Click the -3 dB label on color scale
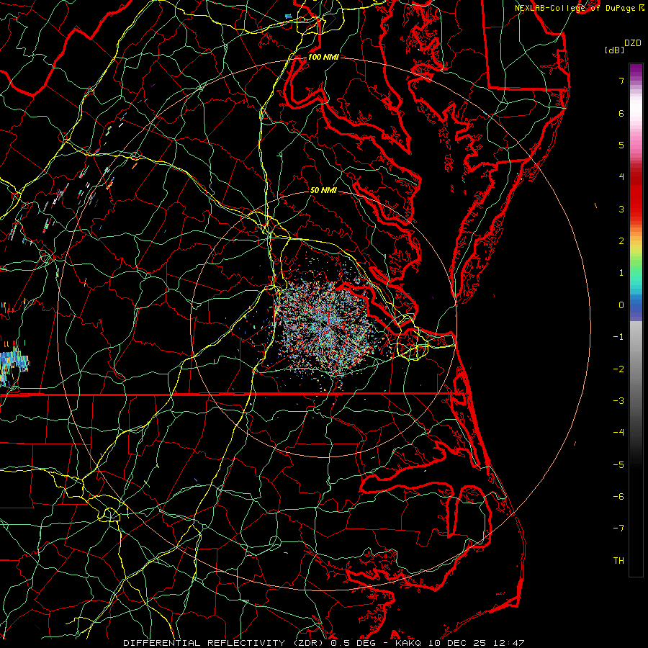Viewport: 648px width, 648px height. click(x=618, y=401)
